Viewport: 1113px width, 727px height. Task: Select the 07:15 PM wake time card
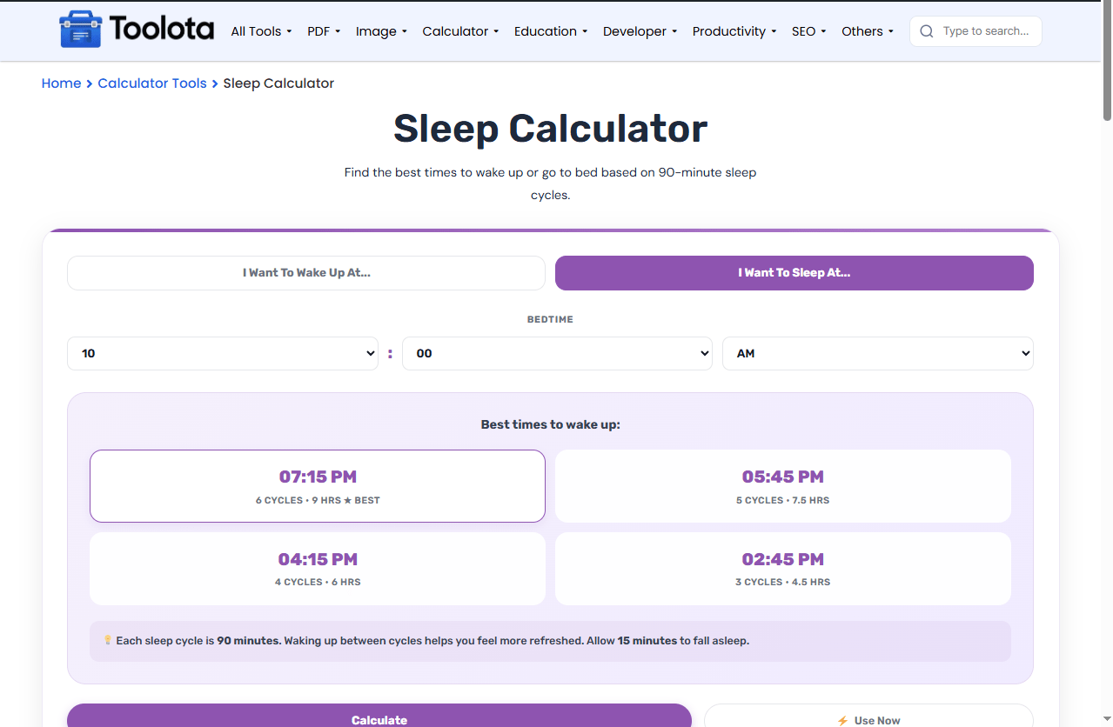coord(318,486)
